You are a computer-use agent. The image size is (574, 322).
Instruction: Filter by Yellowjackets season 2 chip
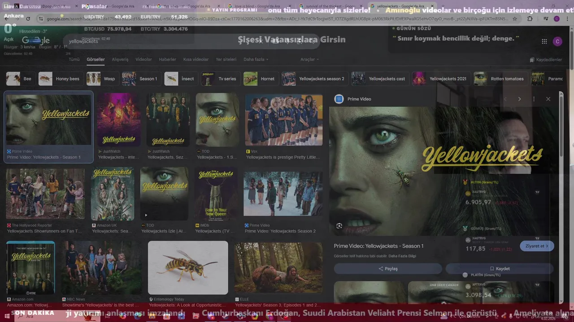point(314,79)
